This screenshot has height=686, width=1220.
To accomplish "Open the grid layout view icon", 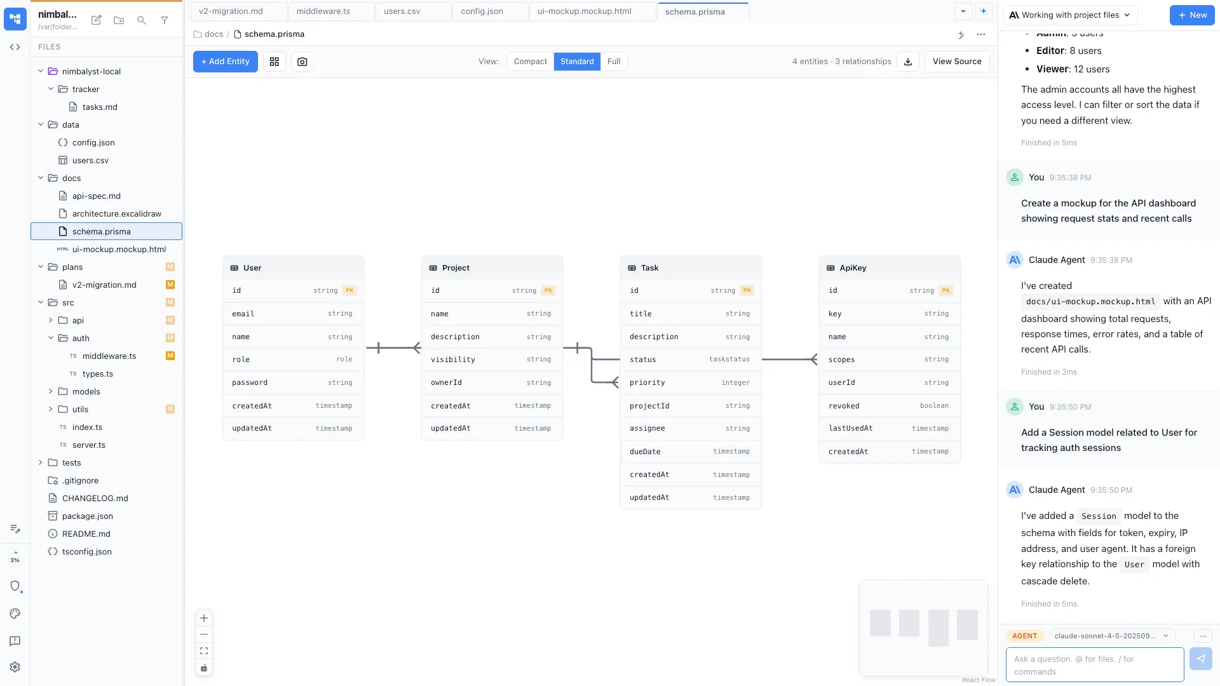I will point(274,61).
